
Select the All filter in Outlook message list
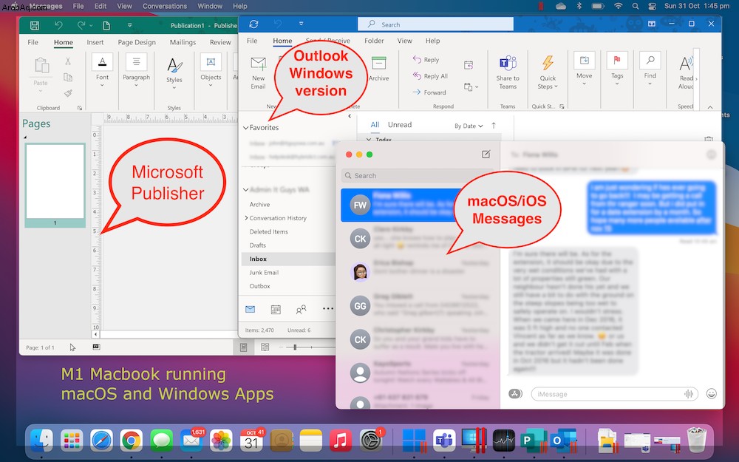[x=375, y=124]
